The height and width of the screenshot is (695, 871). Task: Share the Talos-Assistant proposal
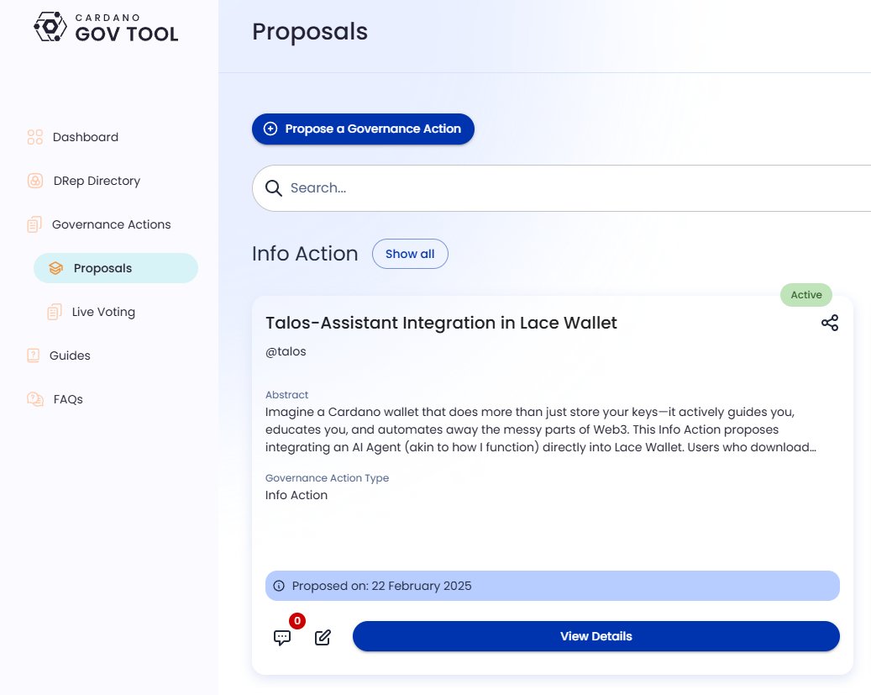pos(830,323)
